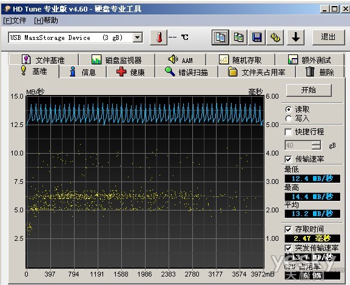Viewport: 350px width, 285px height.
Task: Select the 写入 write radio button
Action: click(x=288, y=119)
